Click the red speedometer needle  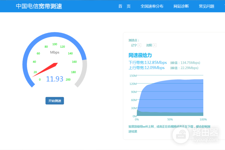pyautogui.click(x=46, y=69)
